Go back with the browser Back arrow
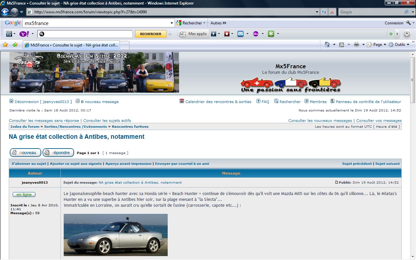416x260 pixels. [x=5, y=12]
